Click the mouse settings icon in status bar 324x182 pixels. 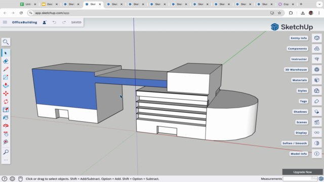pos(20,178)
